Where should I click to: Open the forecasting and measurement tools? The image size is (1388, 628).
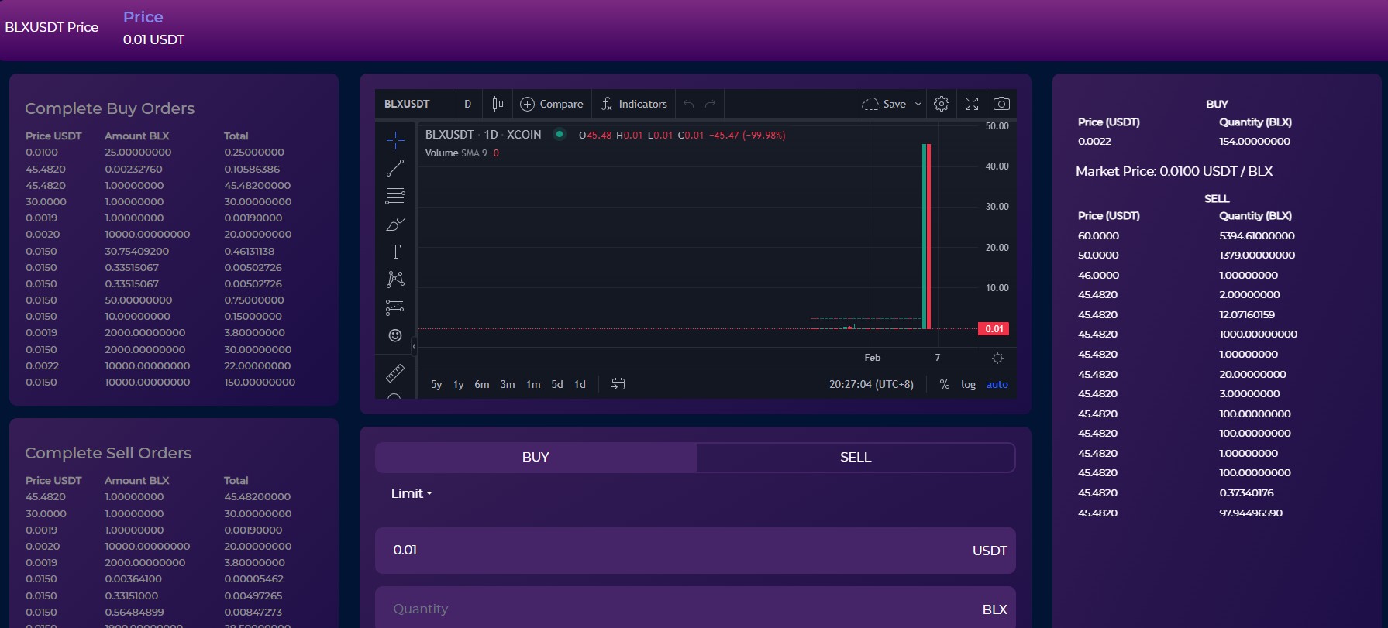coord(395,307)
